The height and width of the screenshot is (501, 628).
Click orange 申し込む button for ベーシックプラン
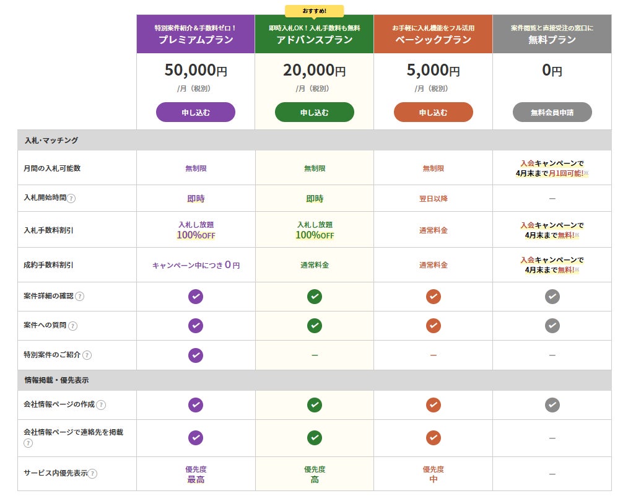tap(434, 112)
